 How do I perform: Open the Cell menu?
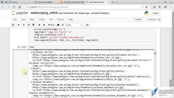pyautogui.click(x=51, y=20)
